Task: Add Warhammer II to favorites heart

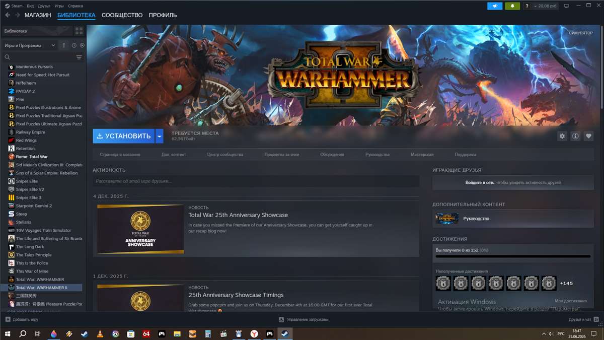Action: [588, 136]
